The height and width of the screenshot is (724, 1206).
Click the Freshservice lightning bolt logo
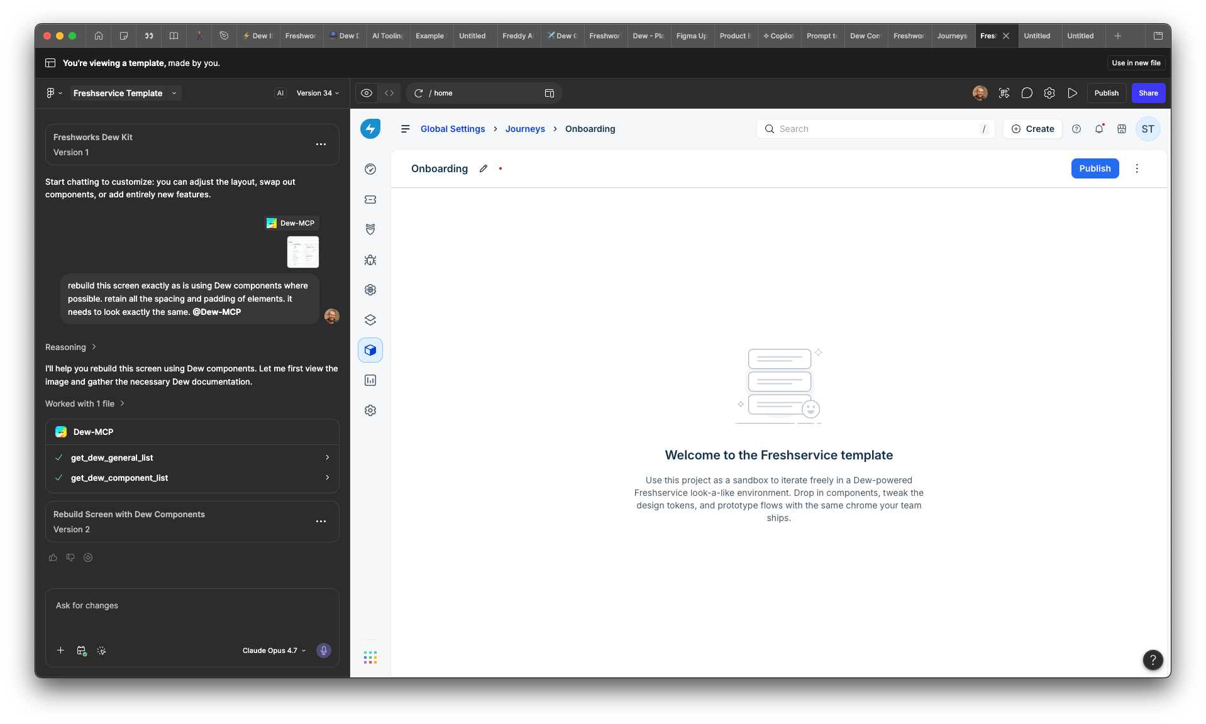[x=370, y=129]
